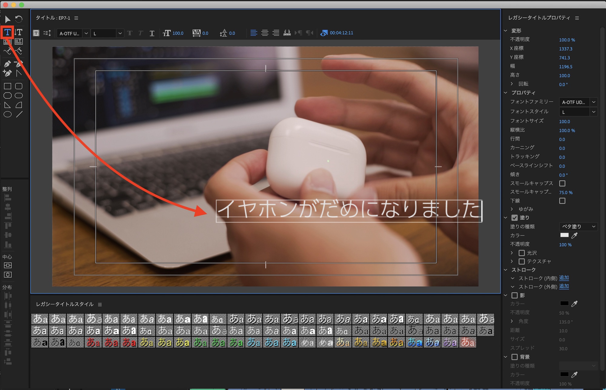The height and width of the screenshot is (390, 606).
Task: Enable the 下線 underline checkbox
Action: pos(562,201)
